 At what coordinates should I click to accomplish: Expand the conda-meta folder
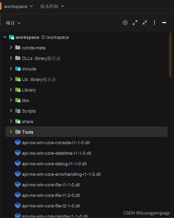[x=11, y=48]
